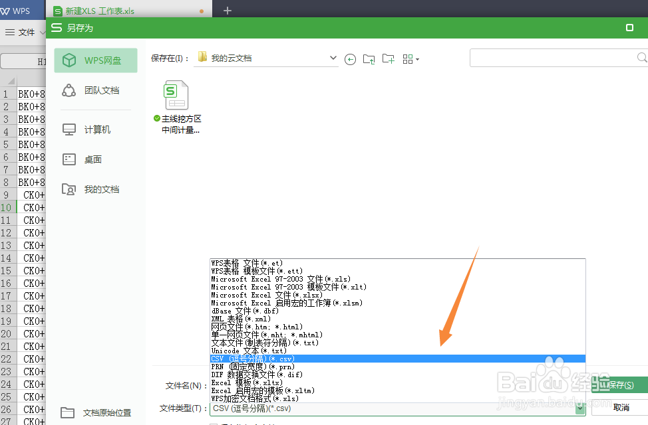The height and width of the screenshot is (425, 648).
Task: Open the view mode options
Action: pyautogui.click(x=410, y=59)
